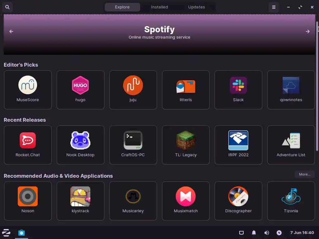Open the clock showing 7 Jun 16:40
Screen dimensions: 319x239
(x=302, y=233)
